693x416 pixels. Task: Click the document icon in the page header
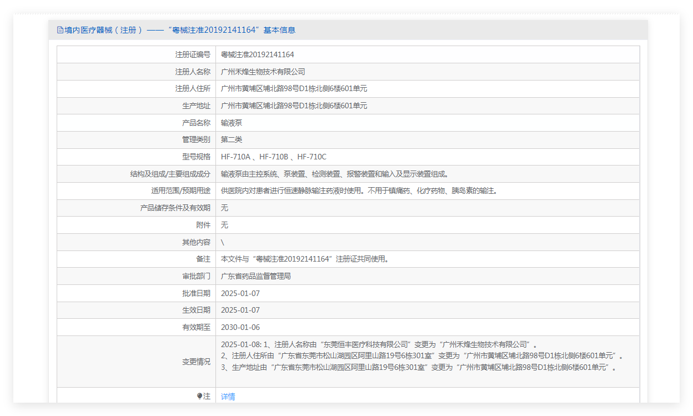pos(60,30)
